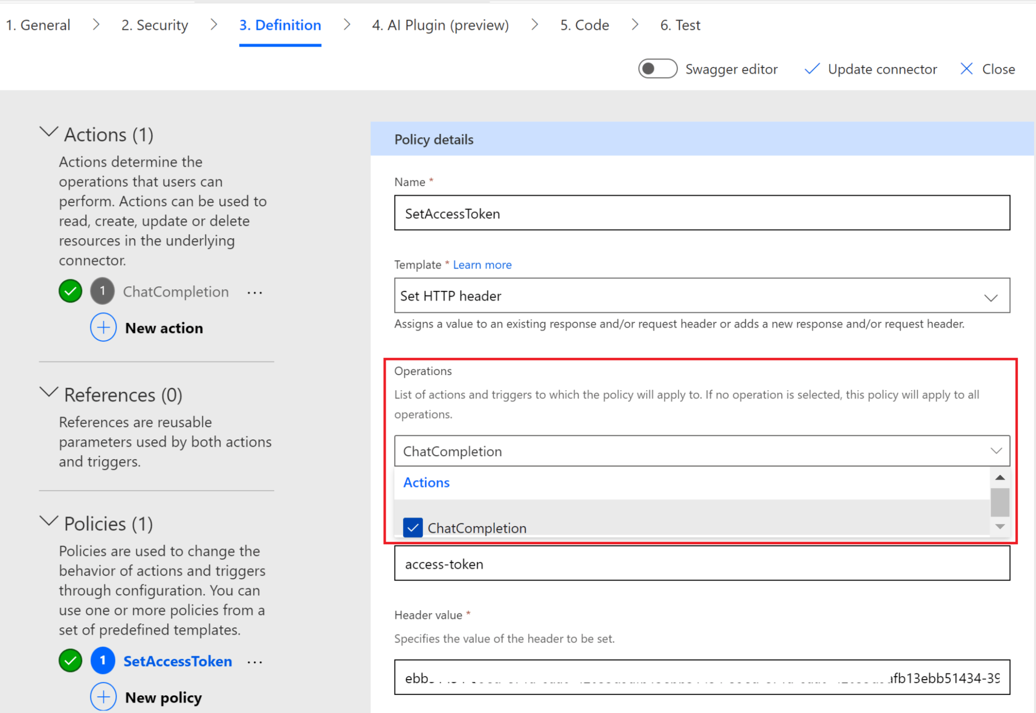Click the New action plus icon
1036x713 pixels.
click(103, 327)
